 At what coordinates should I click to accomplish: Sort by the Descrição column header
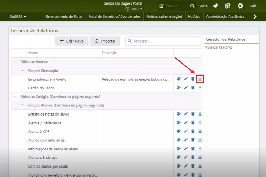pos(110,53)
